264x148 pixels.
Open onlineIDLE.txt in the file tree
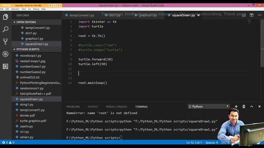[37, 77]
